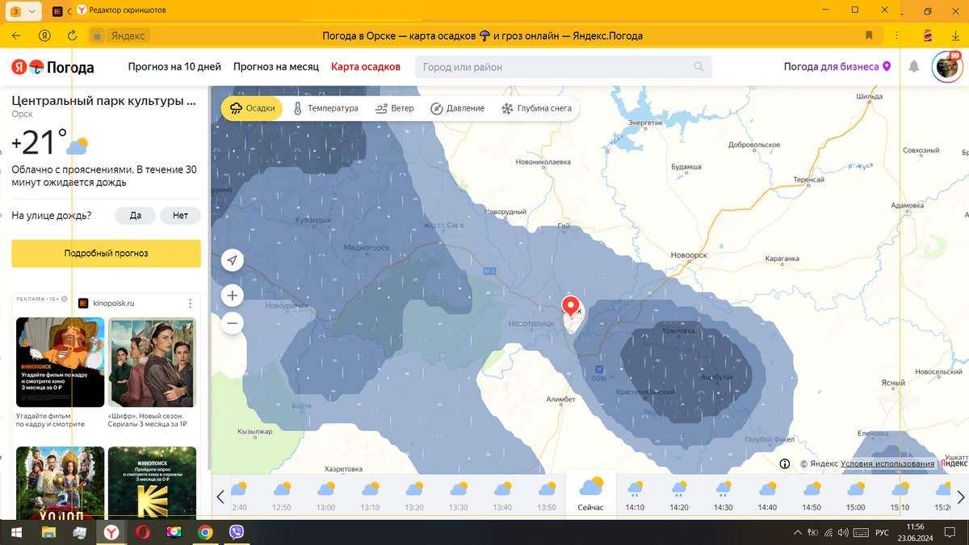Open Viber from the taskbar
Viewport: 969px width, 545px height.
[237, 533]
